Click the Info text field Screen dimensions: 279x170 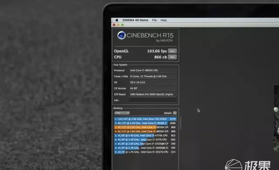(153, 100)
